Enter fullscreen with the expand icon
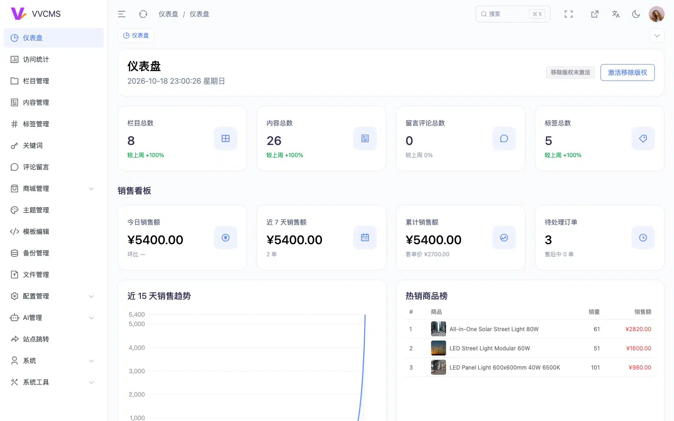The width and height of the screenshot is (674, 421). pos(569,14)
